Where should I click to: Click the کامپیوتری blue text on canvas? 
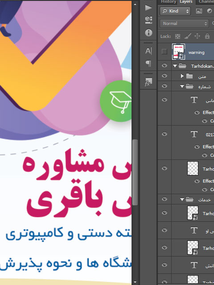coord(35,235)
